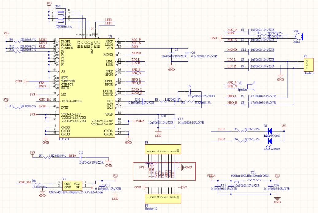
Task: Select the P1 Header 3 connector
Action: coord(309,65)
